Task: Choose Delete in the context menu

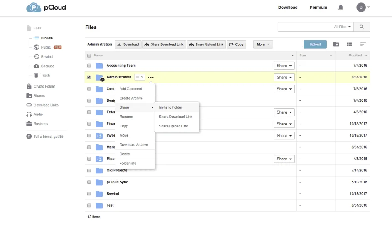Action: tap(135, 154)
